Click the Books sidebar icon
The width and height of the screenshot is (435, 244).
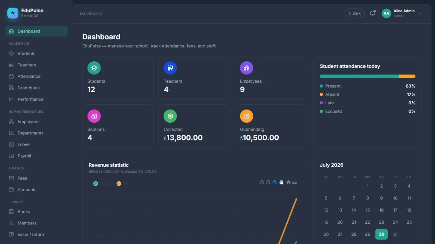click(11, 211)
